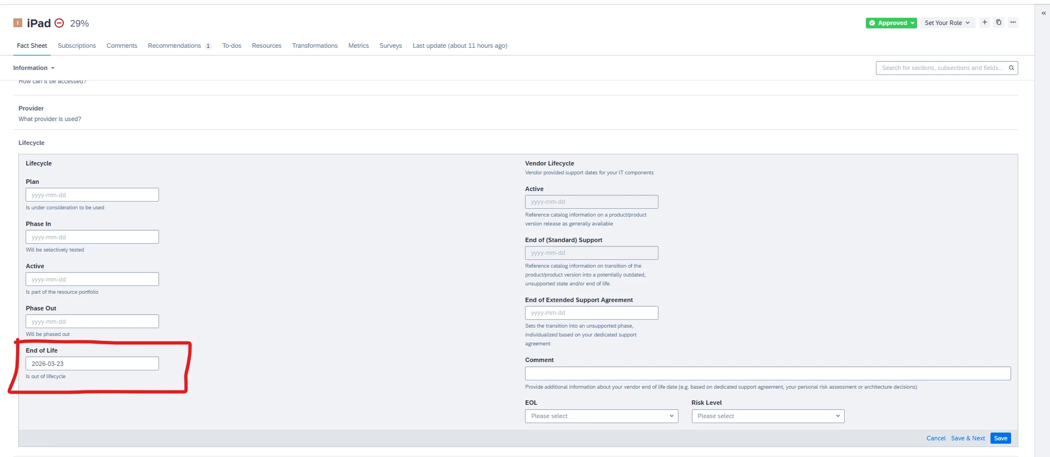Open the To-dos tab

pyautogui.click(x=232, y=46)
